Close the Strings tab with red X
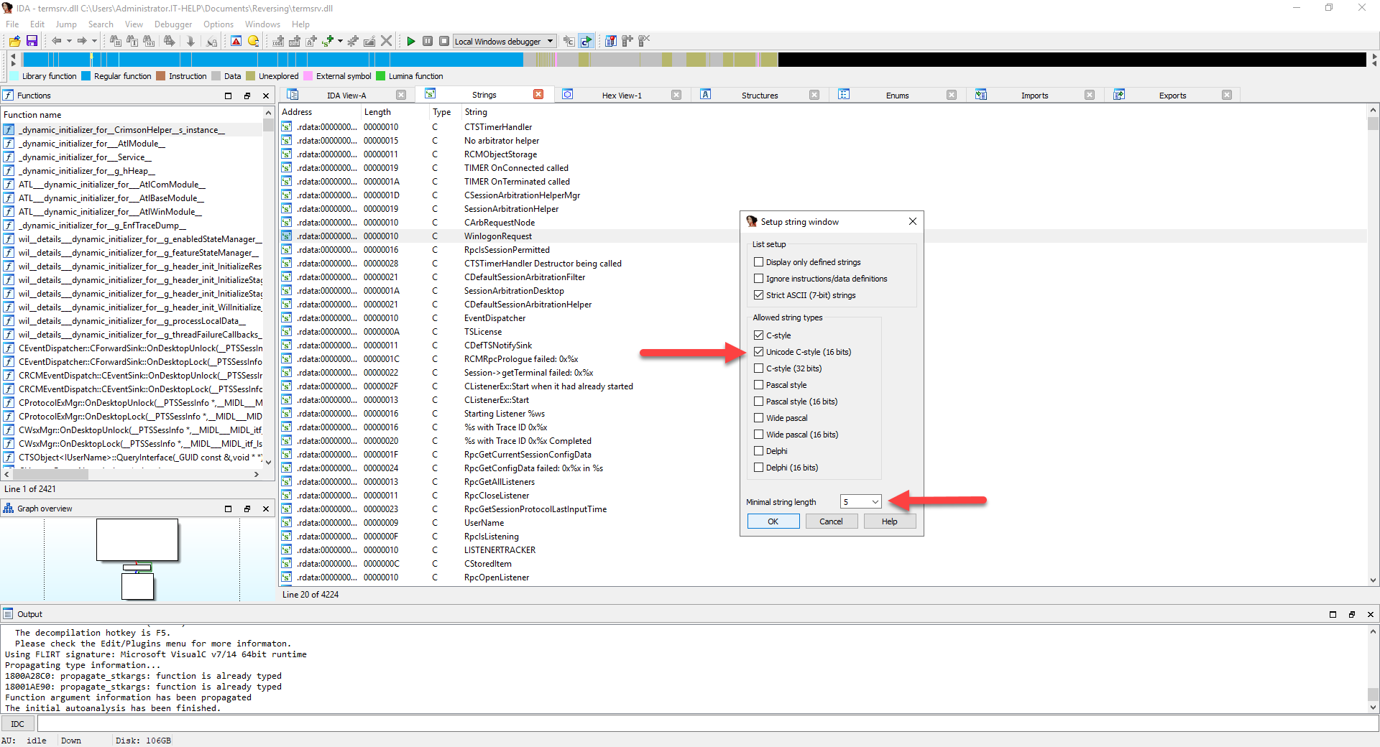 point(538,94)
